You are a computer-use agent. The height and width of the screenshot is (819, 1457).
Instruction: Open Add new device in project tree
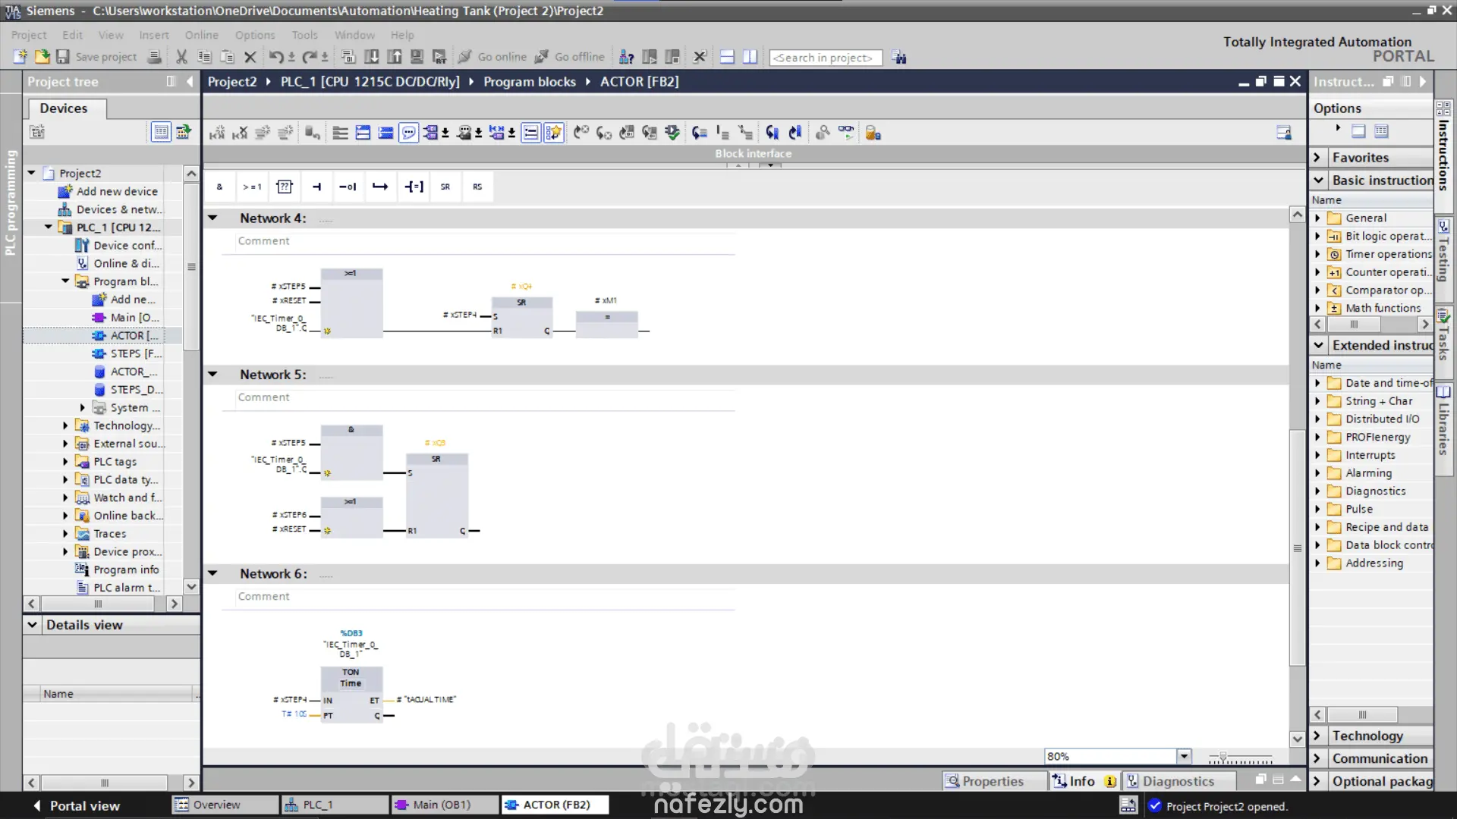tap(109, 191)
